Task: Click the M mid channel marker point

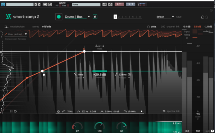Action: point(84,51)
